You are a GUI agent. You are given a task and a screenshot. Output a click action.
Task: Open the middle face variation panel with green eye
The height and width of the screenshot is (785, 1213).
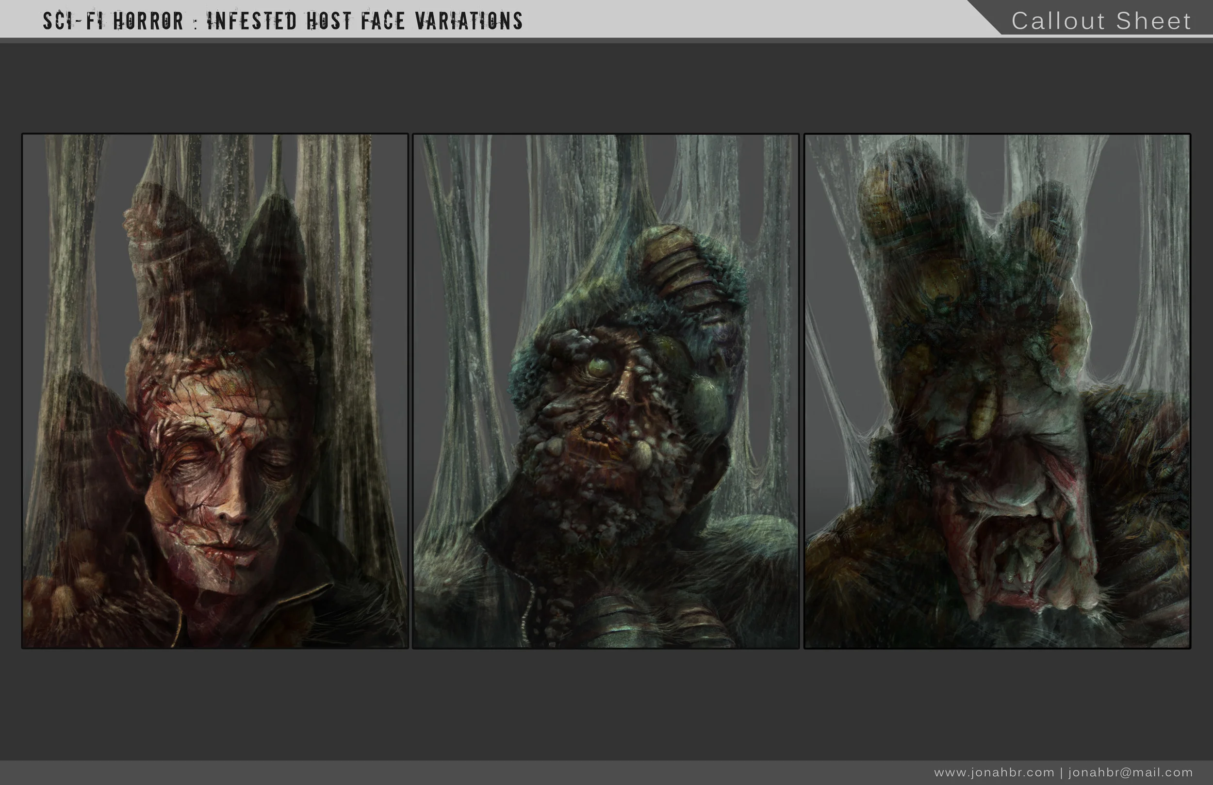click(606, 391)
